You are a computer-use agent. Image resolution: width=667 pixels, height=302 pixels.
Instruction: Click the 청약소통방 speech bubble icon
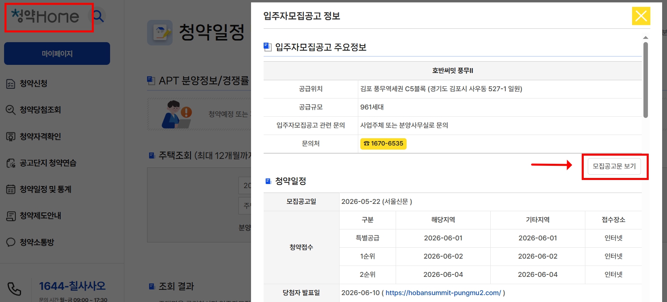point(11,242)
